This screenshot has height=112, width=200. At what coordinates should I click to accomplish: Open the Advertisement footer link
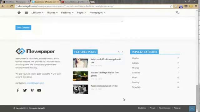point(165,108)
